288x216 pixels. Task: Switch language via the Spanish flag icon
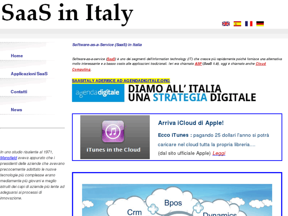click(x=237, y=24)
